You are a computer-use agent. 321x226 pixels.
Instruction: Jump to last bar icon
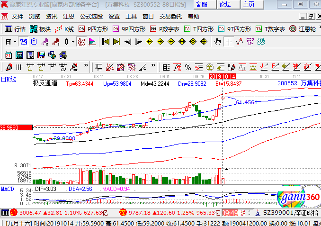click(116, 42)
